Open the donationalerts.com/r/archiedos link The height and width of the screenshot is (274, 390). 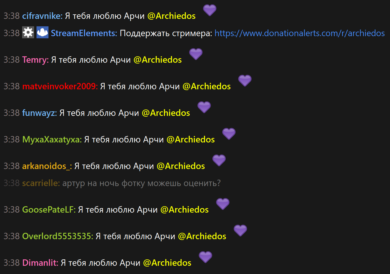[x=300, y=33]
